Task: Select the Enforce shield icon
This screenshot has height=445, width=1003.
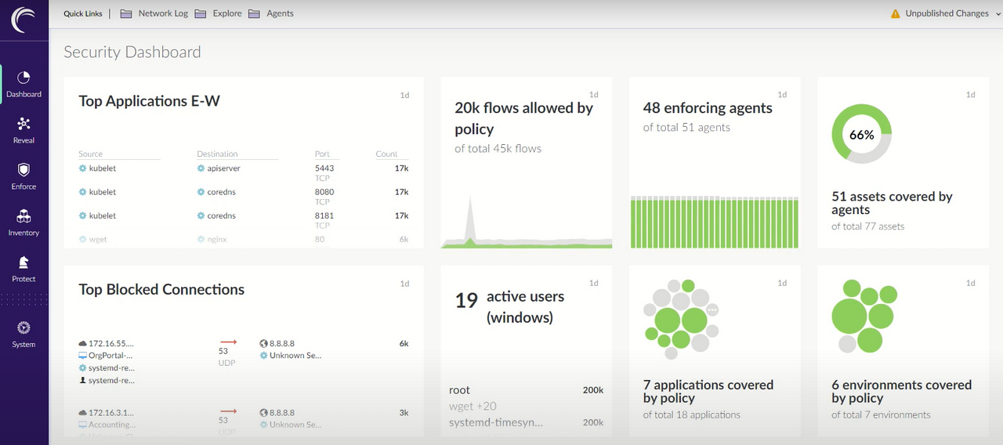Action: click(24, 170)
